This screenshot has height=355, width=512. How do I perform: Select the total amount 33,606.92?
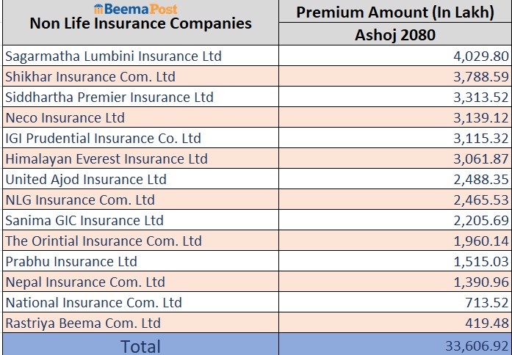point(476,345)
